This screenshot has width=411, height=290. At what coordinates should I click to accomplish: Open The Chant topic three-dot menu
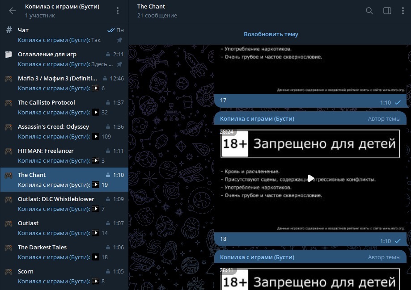pyautogui.click(x=403, y=11)
